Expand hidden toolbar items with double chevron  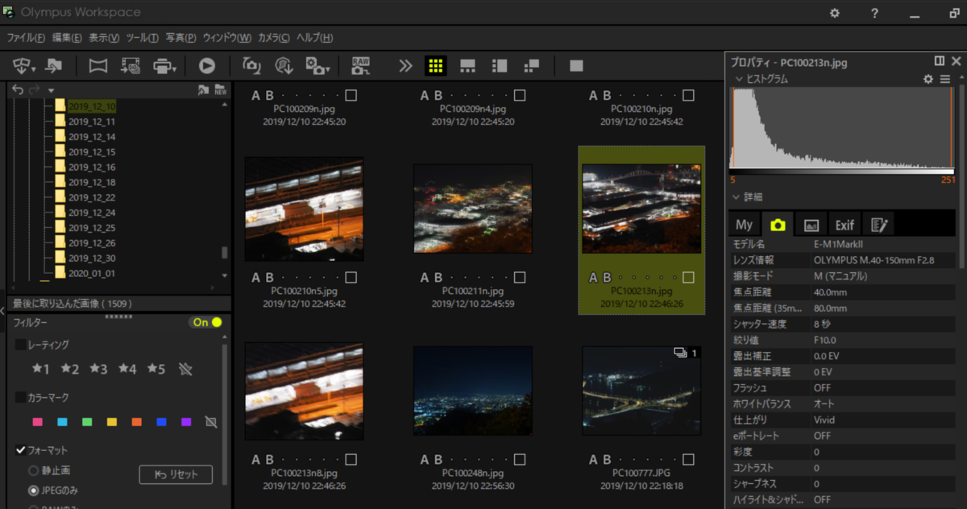(405, 66)
